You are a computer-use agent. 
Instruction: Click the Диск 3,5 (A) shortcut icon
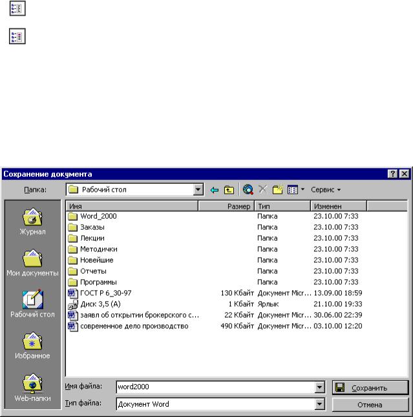73,304
